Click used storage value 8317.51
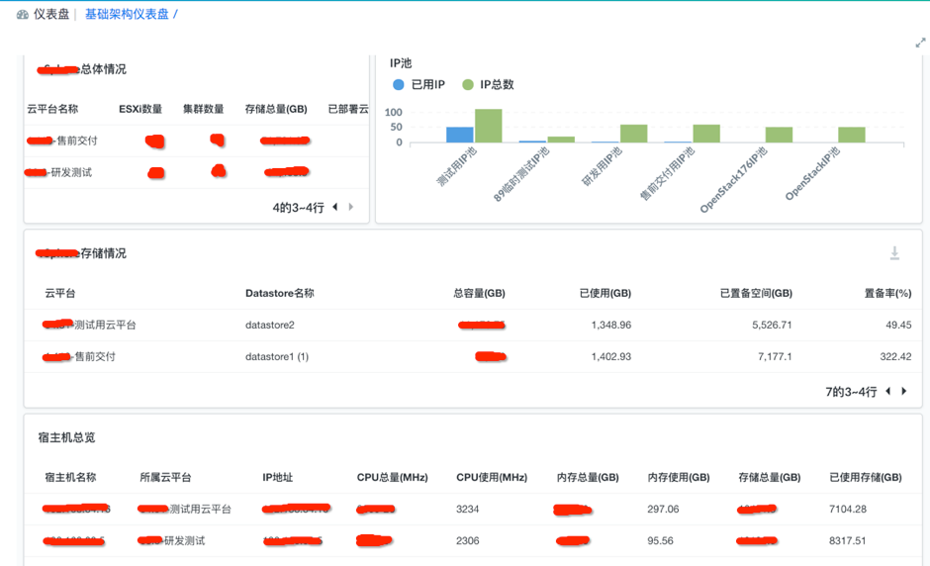The image size is (930, 566). click(848, 540)
